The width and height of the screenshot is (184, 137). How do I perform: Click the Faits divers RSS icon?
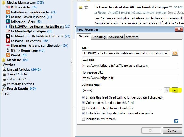[8, 12]
